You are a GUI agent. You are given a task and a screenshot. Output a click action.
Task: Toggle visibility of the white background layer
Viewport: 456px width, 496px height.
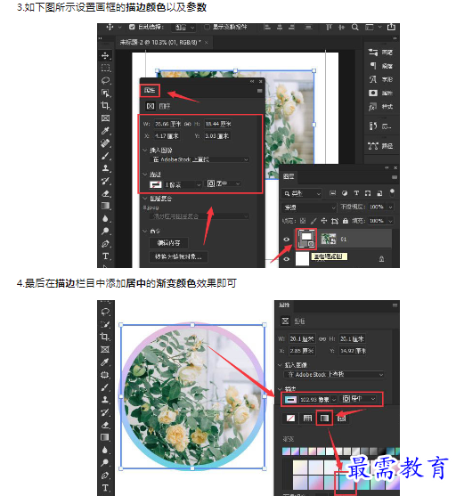tap(287, 259)
